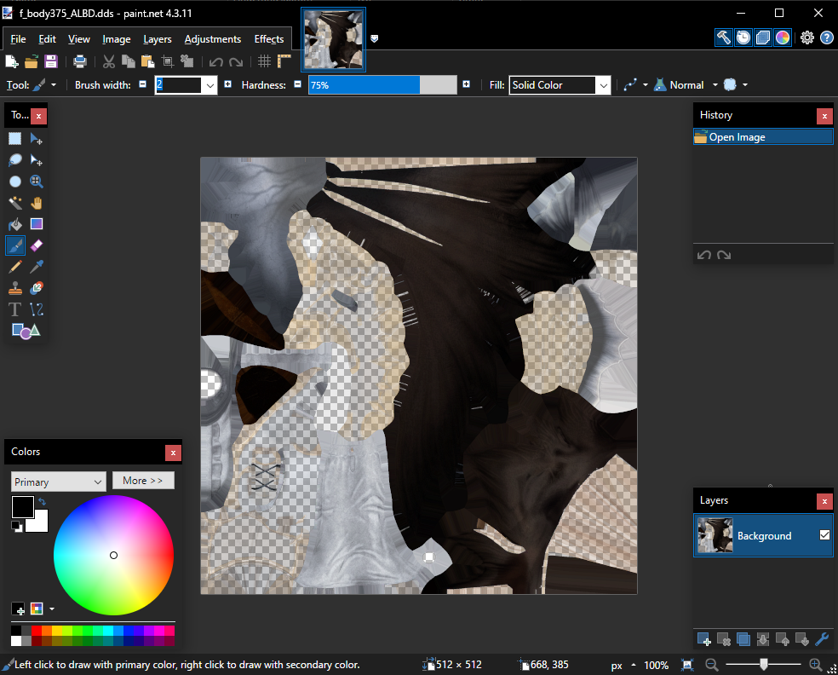The image size is (838, 675).
Task: Click Add New Layer icon
Action: [x=703, y=638]
